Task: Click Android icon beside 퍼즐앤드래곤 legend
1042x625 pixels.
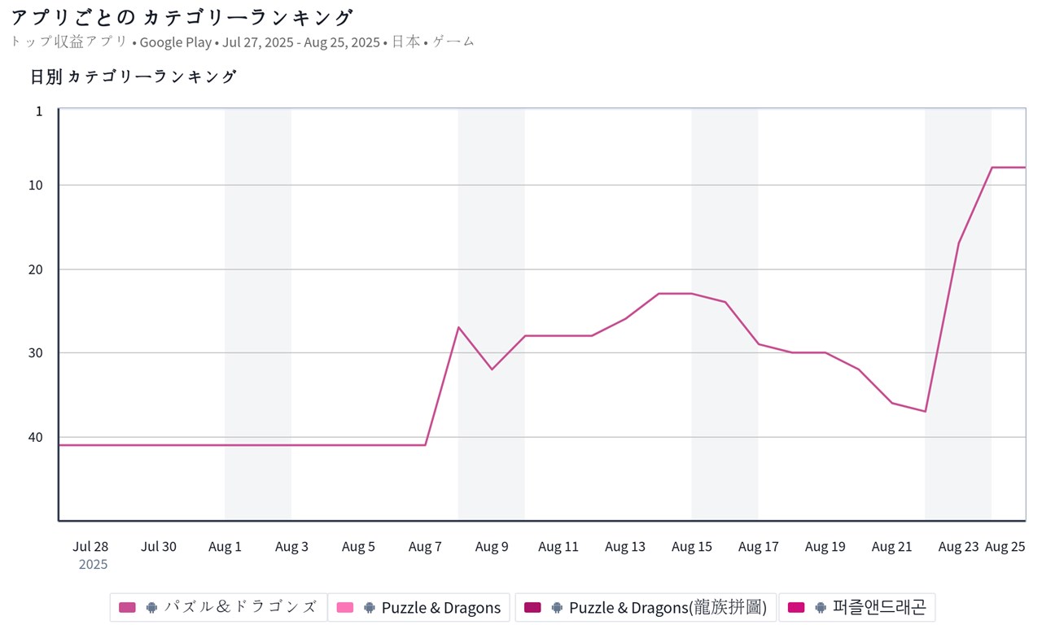Action: point(821,607)
